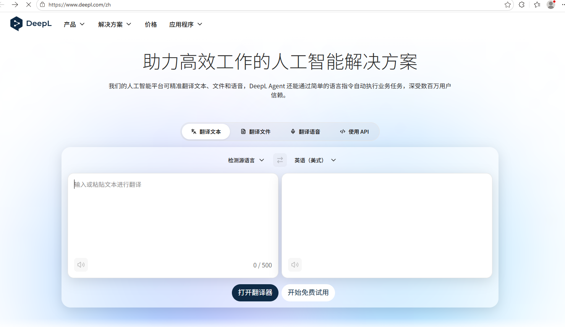Click the 打开翻译器 button
The image size is (565, 327).
point(255,293)
